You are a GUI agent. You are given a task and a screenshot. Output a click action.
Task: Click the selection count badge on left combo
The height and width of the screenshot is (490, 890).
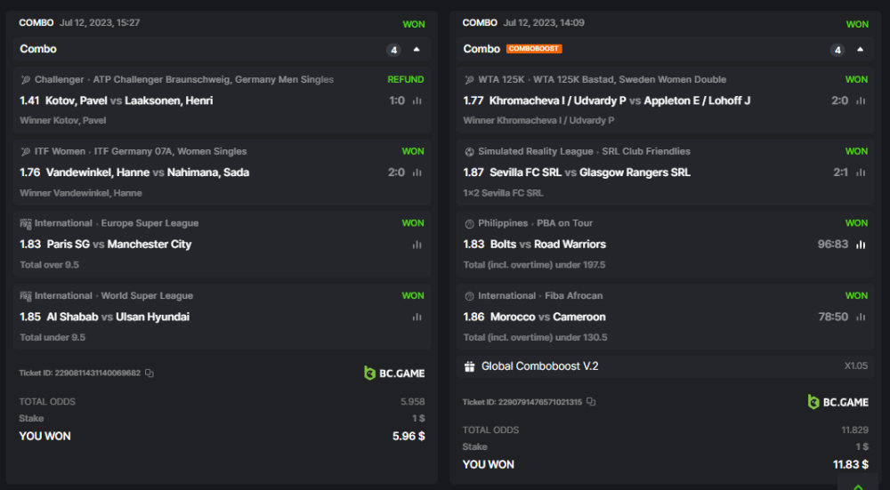click(393, 50)
